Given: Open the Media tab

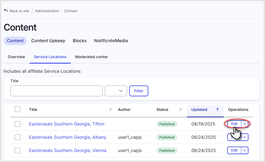Looking at the screenshot, I should click(121, 41).
